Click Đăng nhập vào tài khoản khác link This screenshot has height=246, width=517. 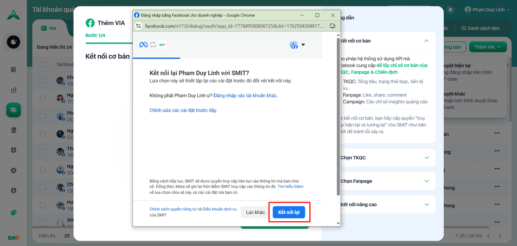pyautogui.click(x=246, y=96)
